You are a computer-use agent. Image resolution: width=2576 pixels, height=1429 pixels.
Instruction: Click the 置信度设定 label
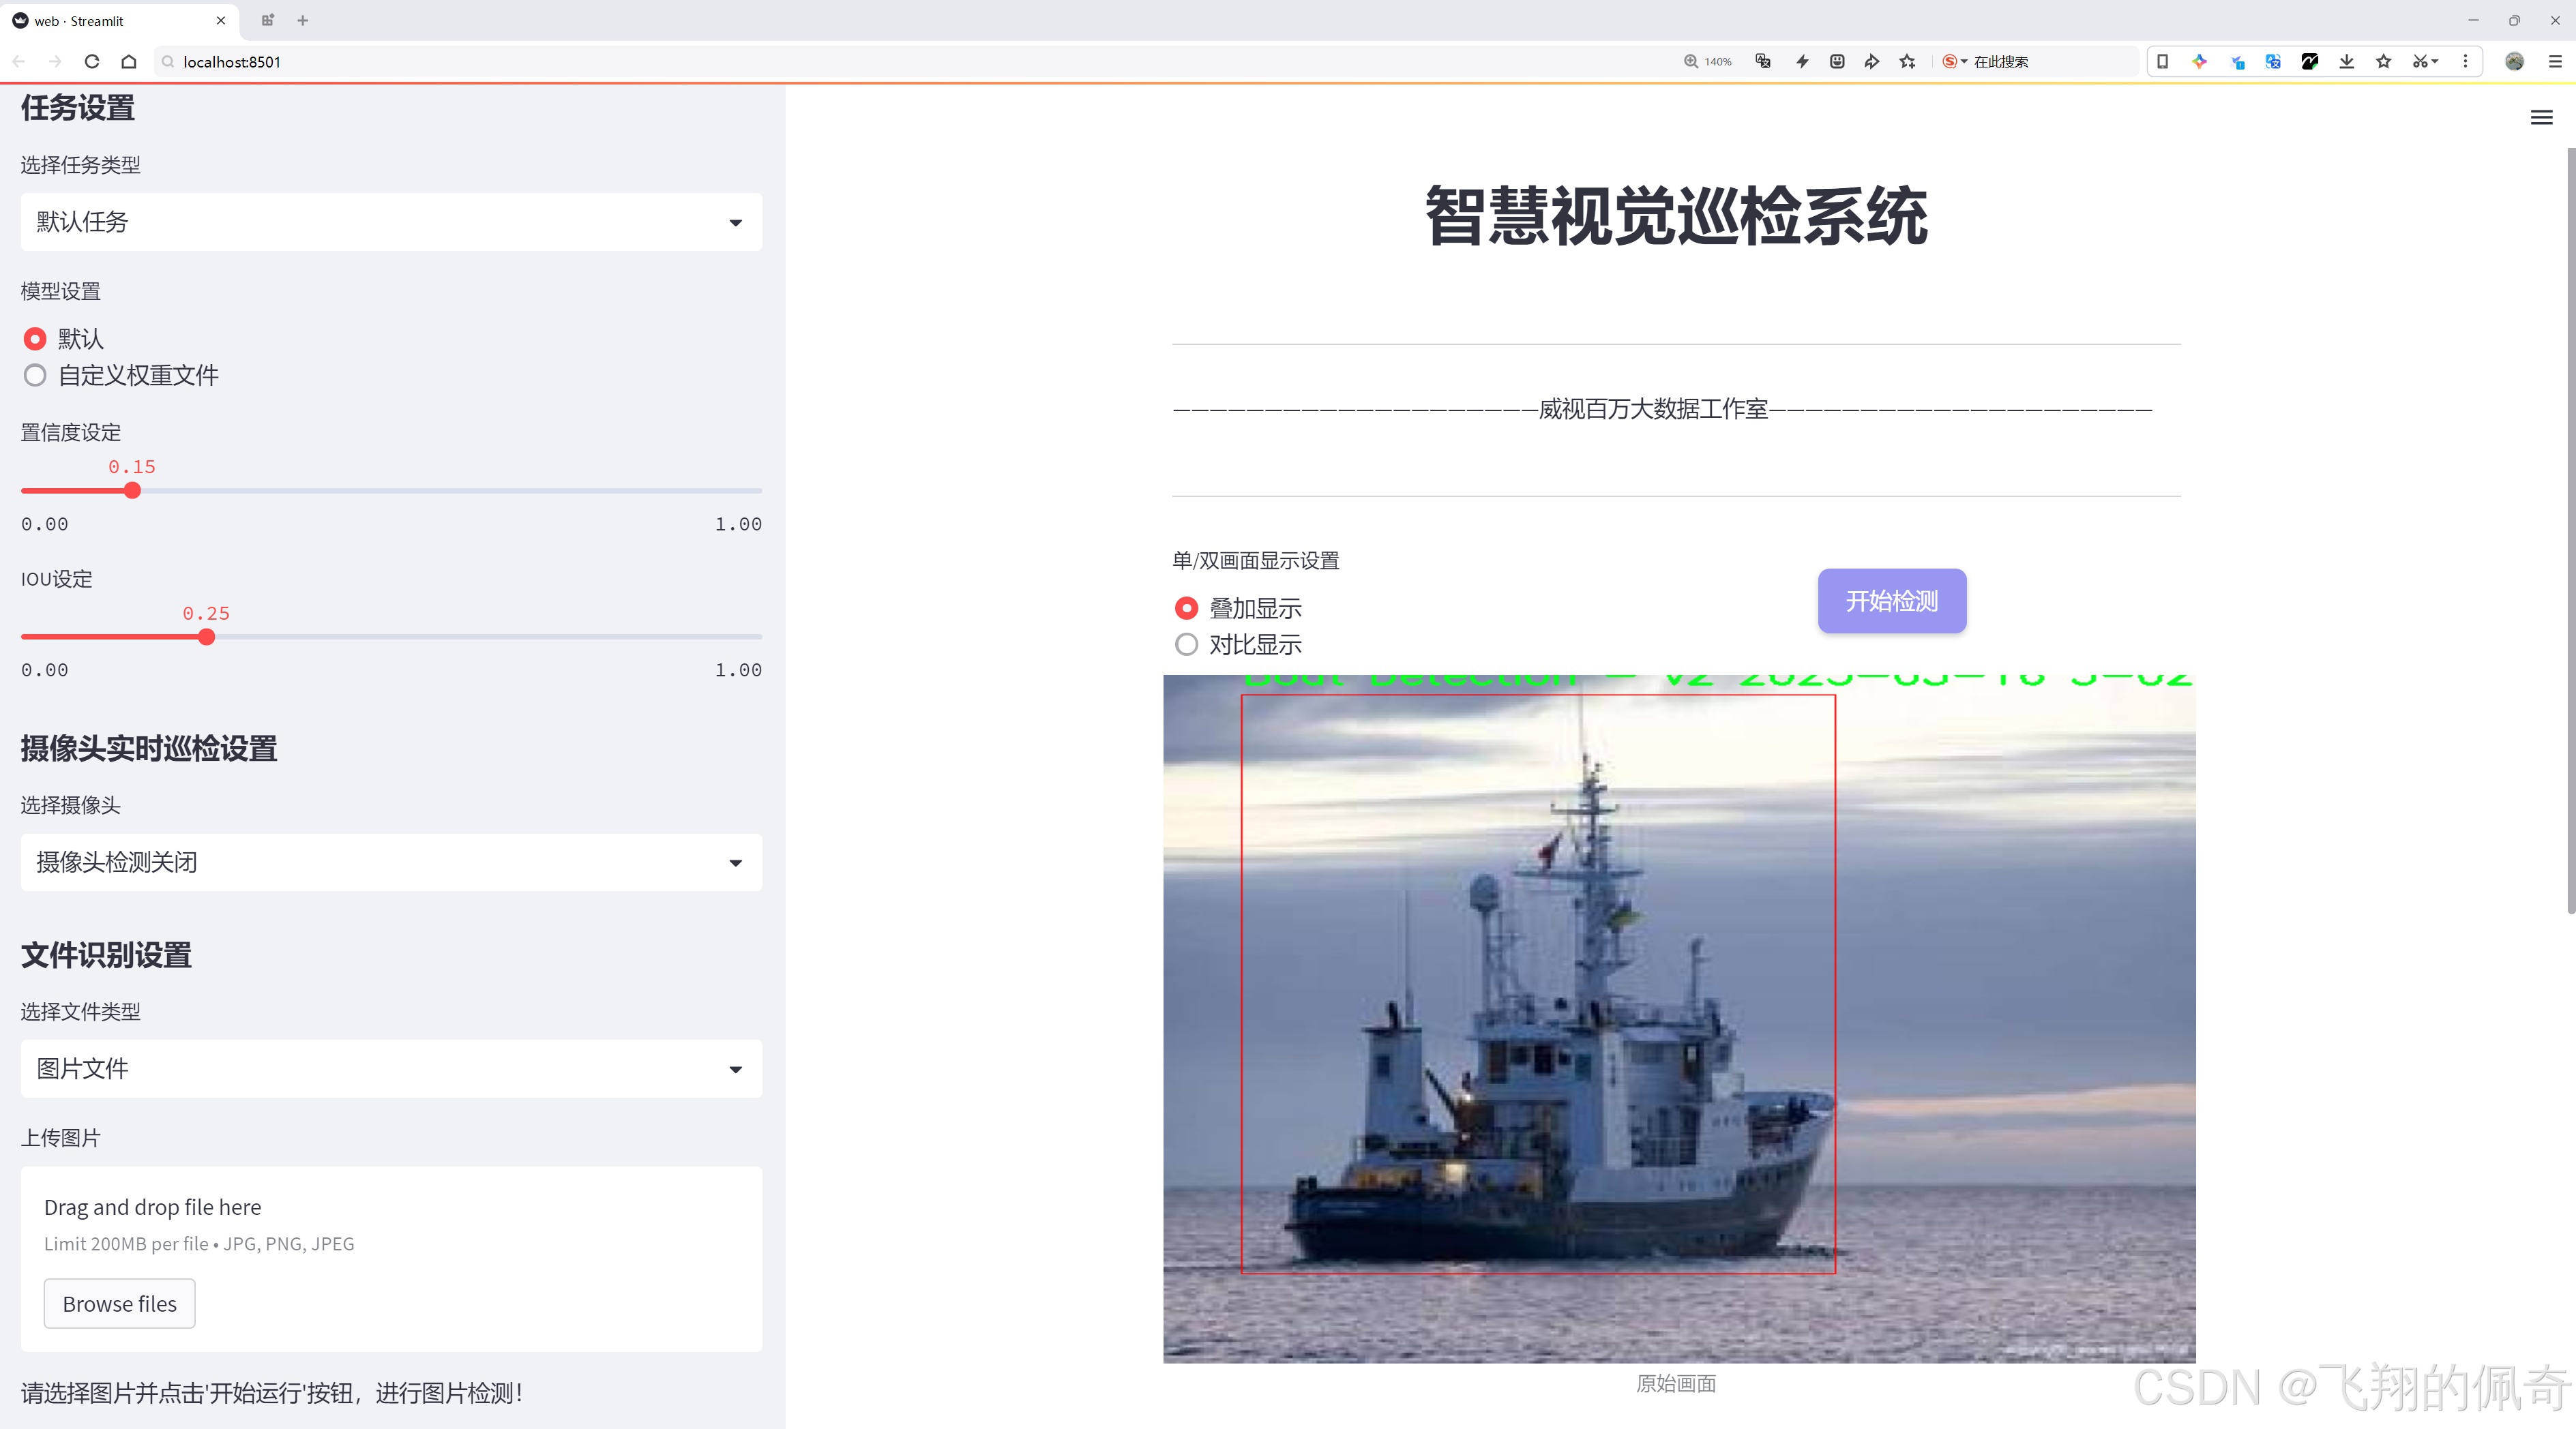[x=71, y=433]
